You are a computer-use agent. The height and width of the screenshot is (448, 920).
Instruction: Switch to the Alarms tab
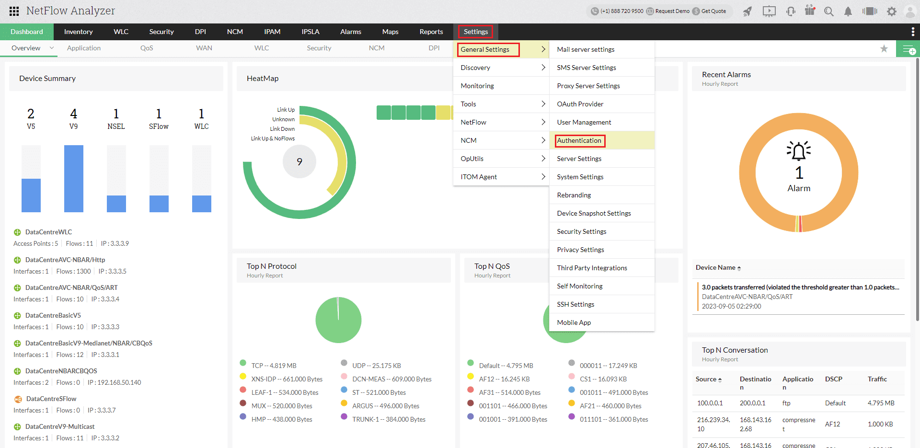click(351, 32)
